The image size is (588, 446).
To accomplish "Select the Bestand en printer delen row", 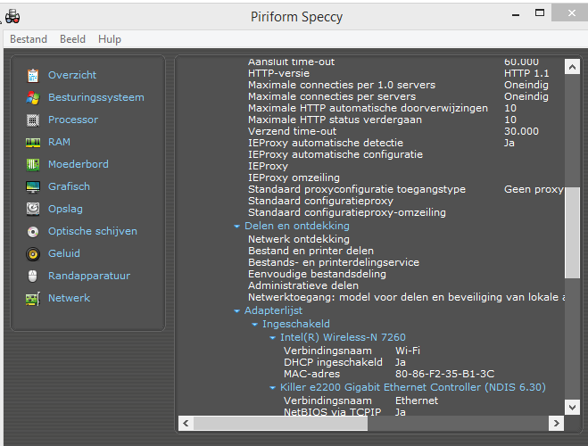I will tap(311, 251).
